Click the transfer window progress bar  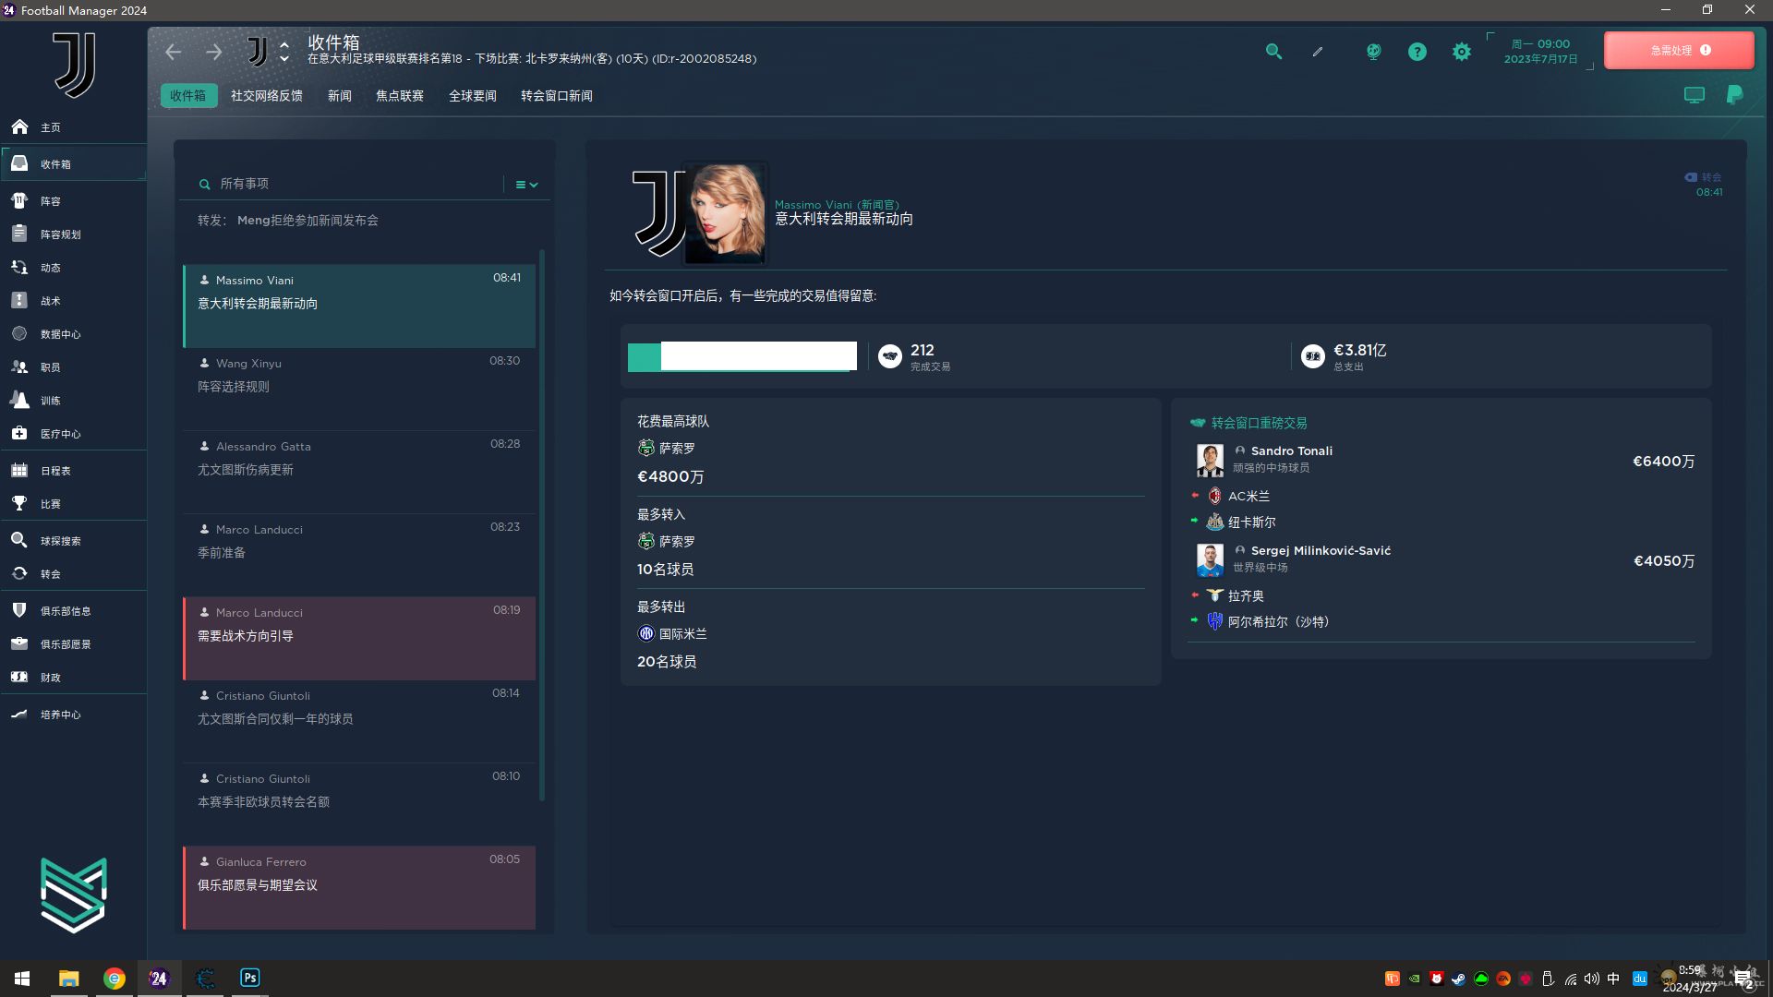[742, 356]
